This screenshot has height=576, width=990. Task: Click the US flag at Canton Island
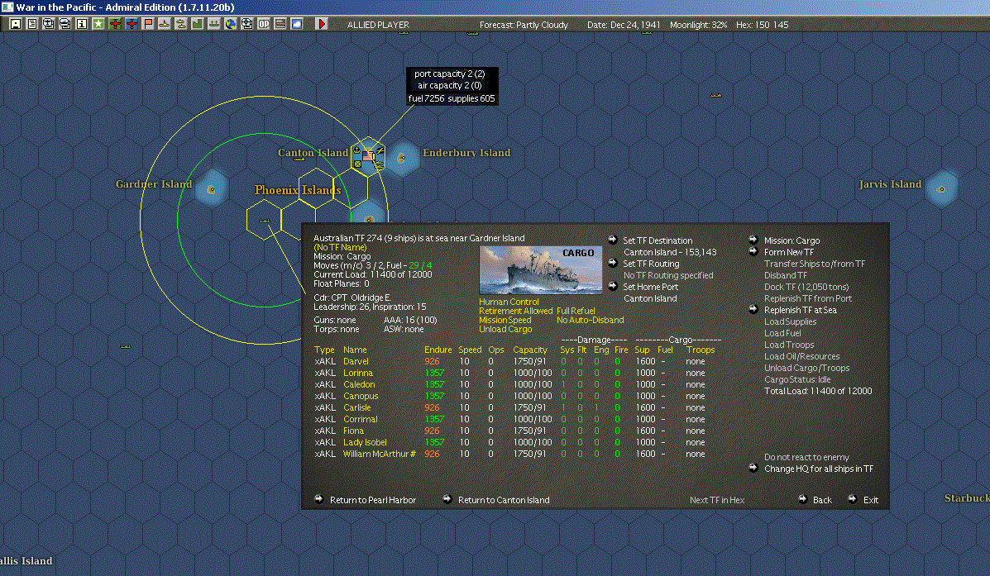(x=368, y=155)
